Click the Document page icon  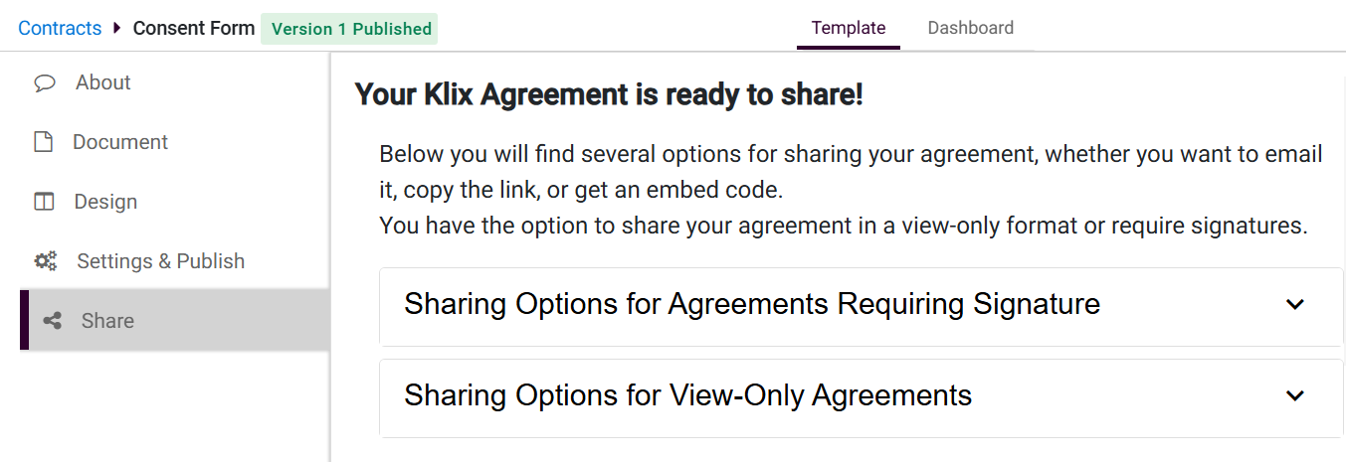coord(44,143)
